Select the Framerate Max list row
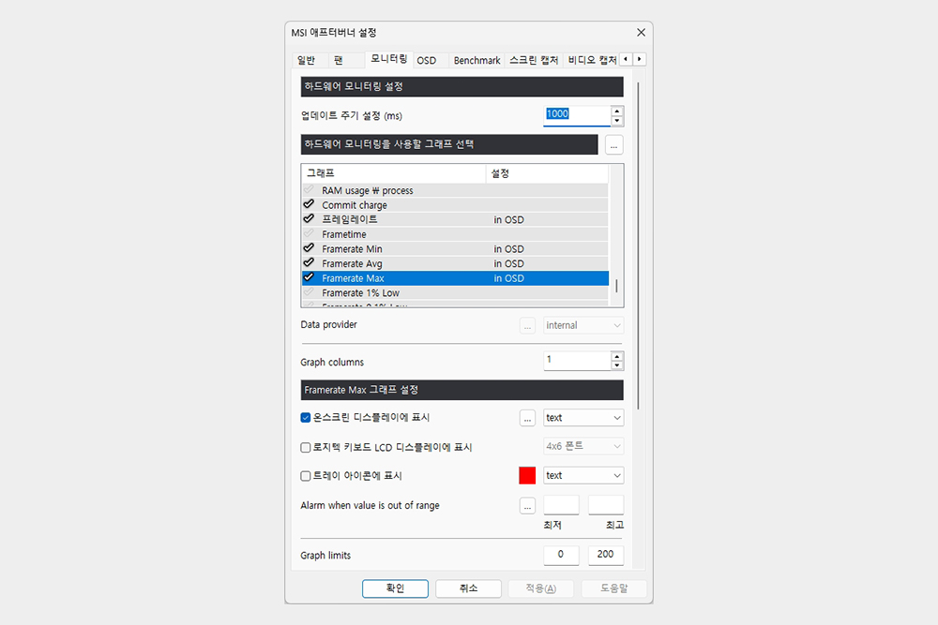This screenshot has width=938, height=625. click(x=455, y=278)
